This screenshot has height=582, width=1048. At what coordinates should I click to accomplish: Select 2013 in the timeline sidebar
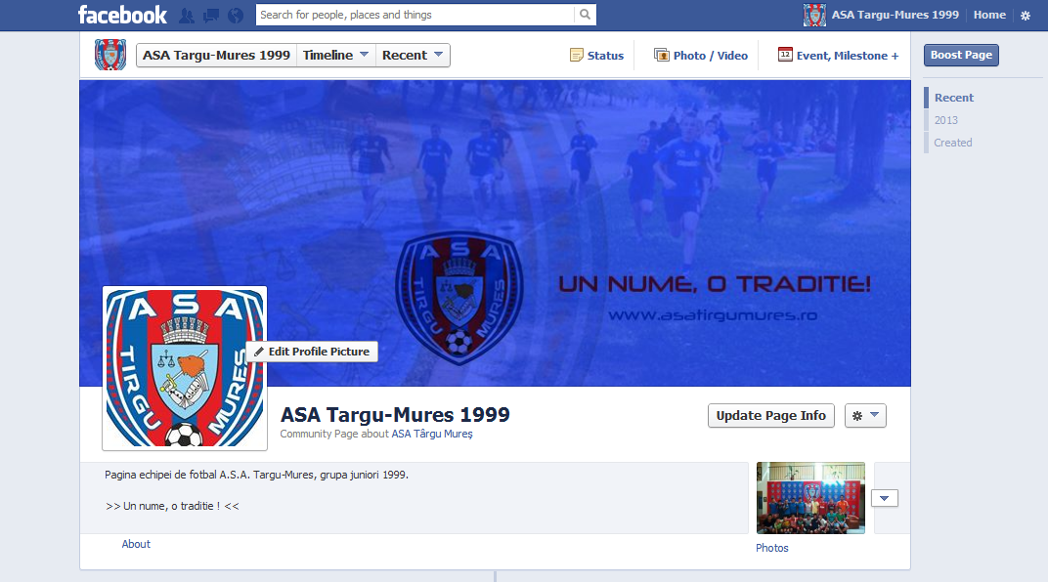point(945,120)
